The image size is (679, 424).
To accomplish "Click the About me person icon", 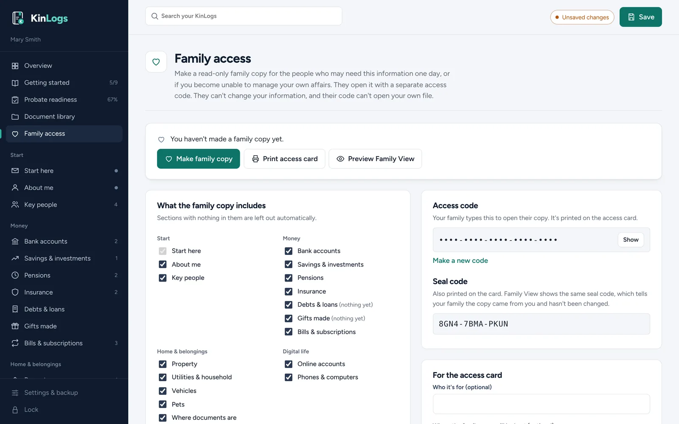I will (x=15, y=188).
